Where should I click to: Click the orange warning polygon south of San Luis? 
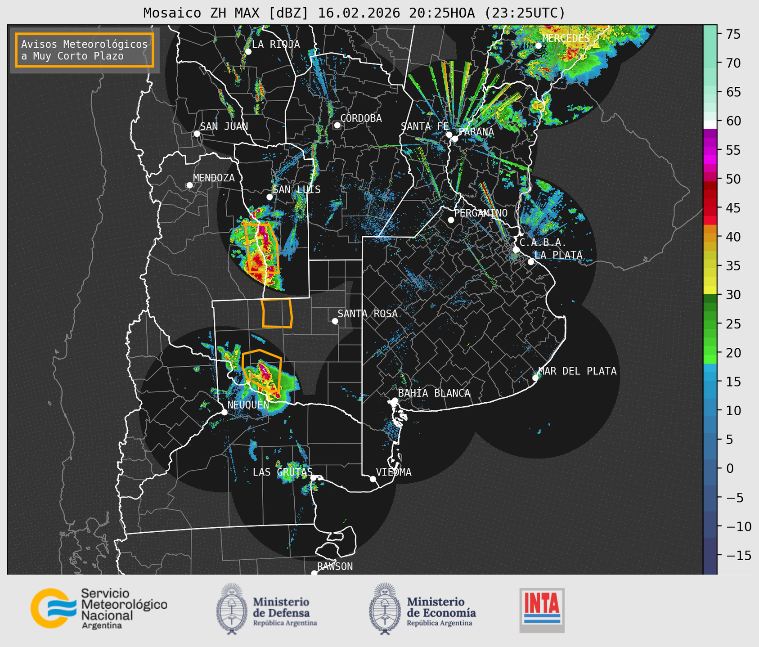[261, 248]
